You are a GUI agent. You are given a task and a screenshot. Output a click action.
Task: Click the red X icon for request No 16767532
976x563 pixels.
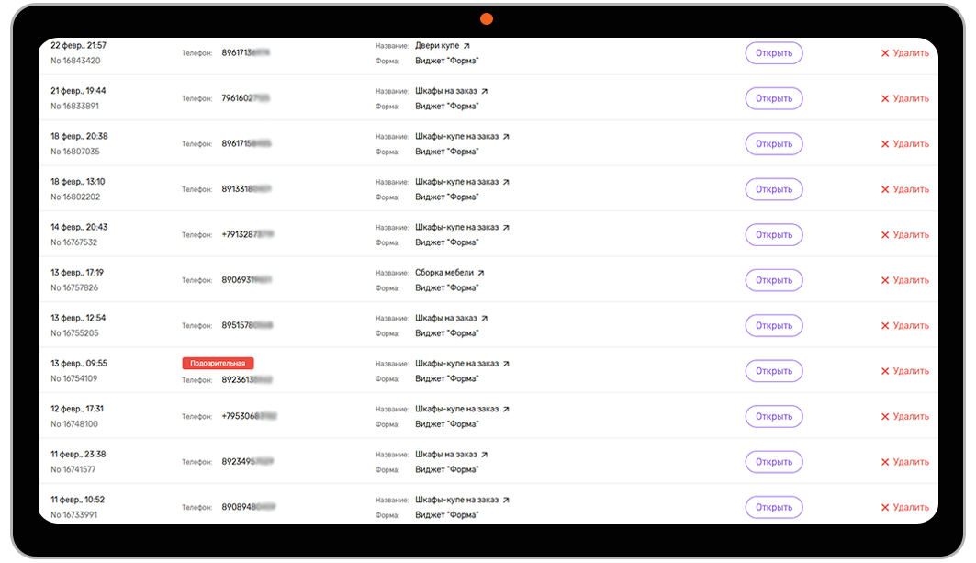[x=885, y=235]
